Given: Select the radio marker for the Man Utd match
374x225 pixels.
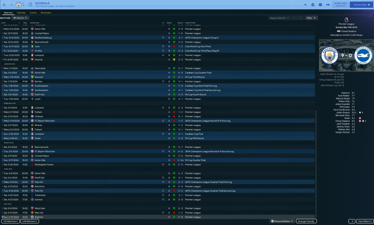Looking at the screenshot, I should 3,213.
